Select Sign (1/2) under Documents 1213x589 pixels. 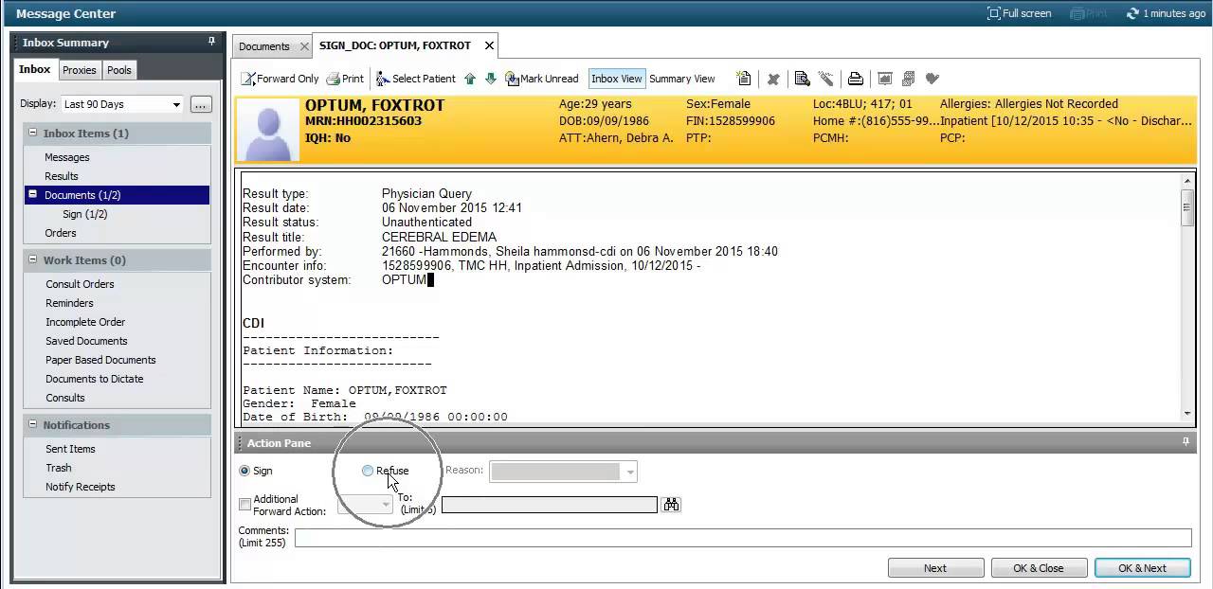(85, 214)
